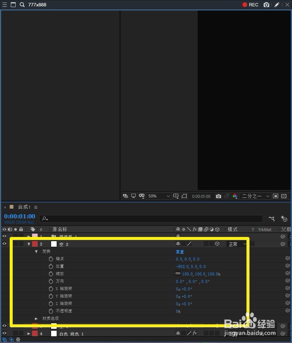
Task: Expand the 材质选项 group
Action: [x=36, y=318]
